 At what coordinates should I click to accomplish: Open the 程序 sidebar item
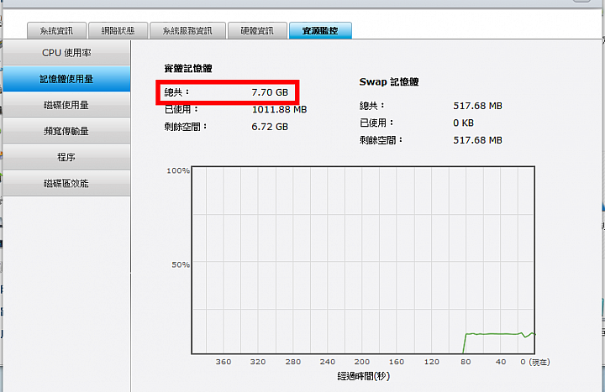click(x=66, y=157)
